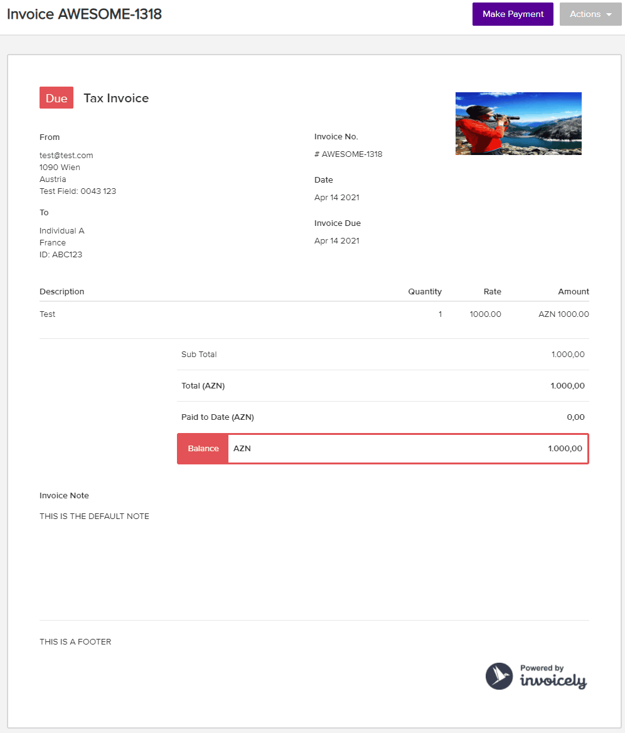Click the 1000.00 rate value
The height and width of the screenshot is (733, 625).
485,314
